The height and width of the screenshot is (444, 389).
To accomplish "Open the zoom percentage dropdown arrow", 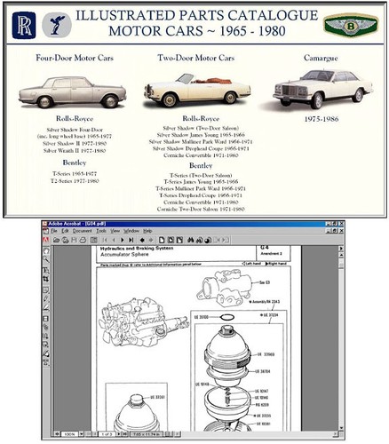I will coord(82,434).
